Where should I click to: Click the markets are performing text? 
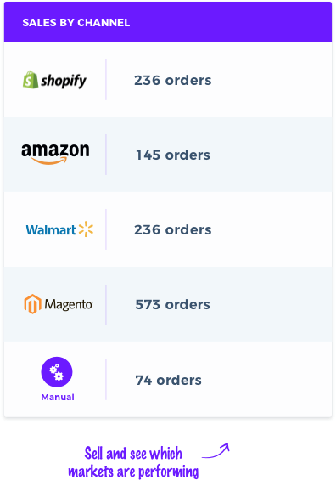pyautogui.click(x=133, y=472)
